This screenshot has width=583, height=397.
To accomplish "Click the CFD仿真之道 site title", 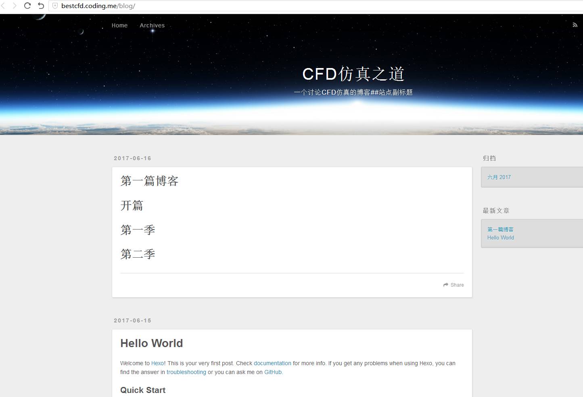I will pyautogui.click(x=353, y=74).
